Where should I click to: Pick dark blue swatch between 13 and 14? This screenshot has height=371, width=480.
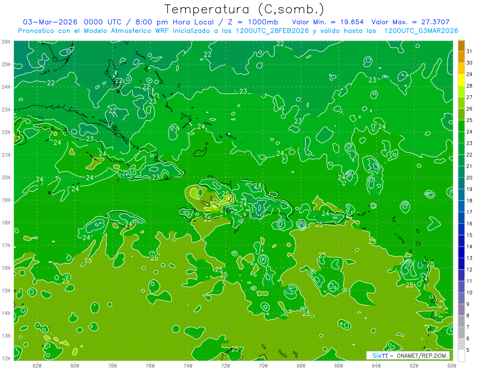pos(461,252)
